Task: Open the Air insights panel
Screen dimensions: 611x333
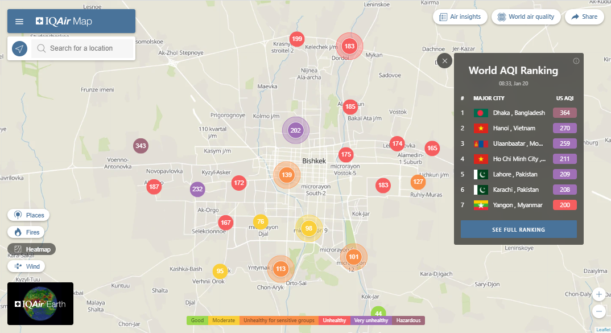Action: [x=460, y=17]
